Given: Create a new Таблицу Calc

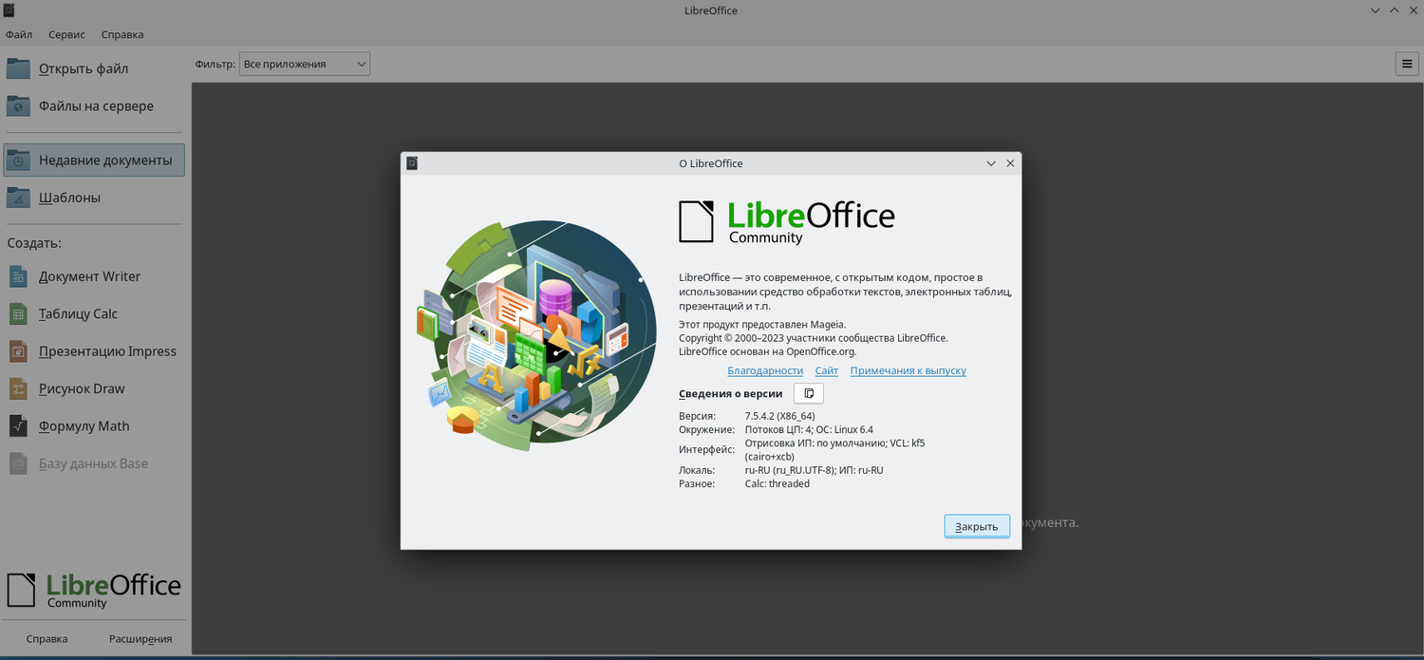Looking at the screenshot, I should pos(94,313).
